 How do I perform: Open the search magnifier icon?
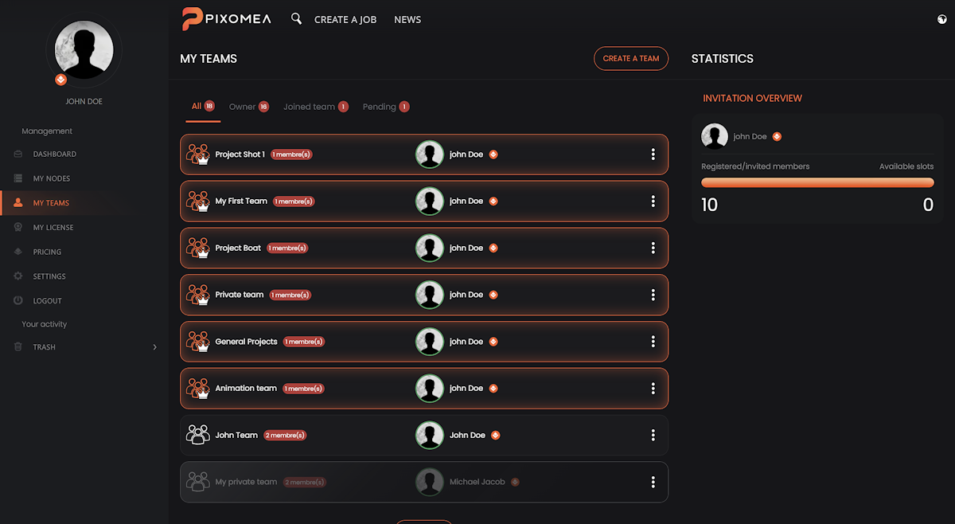point(296,19)
